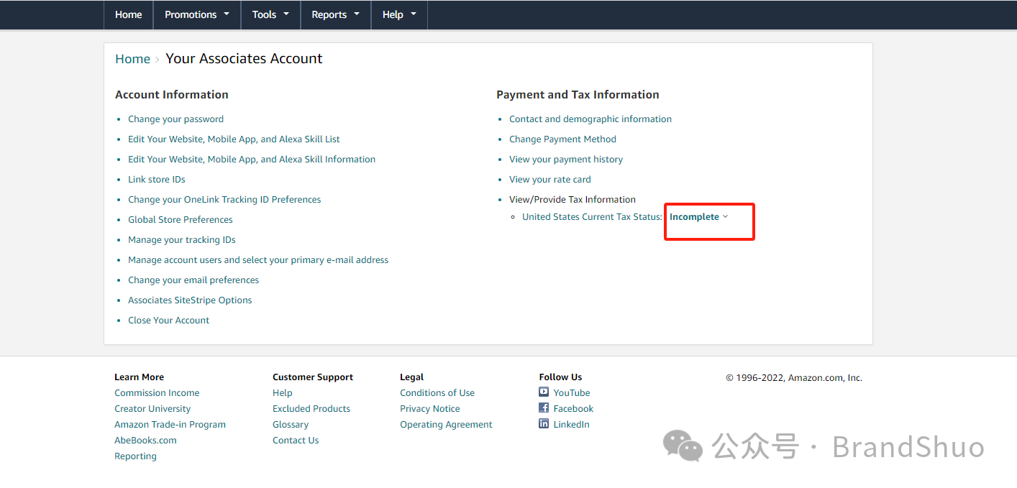
Task: Click the Facebook icon in footer
Action: (544, 408)
